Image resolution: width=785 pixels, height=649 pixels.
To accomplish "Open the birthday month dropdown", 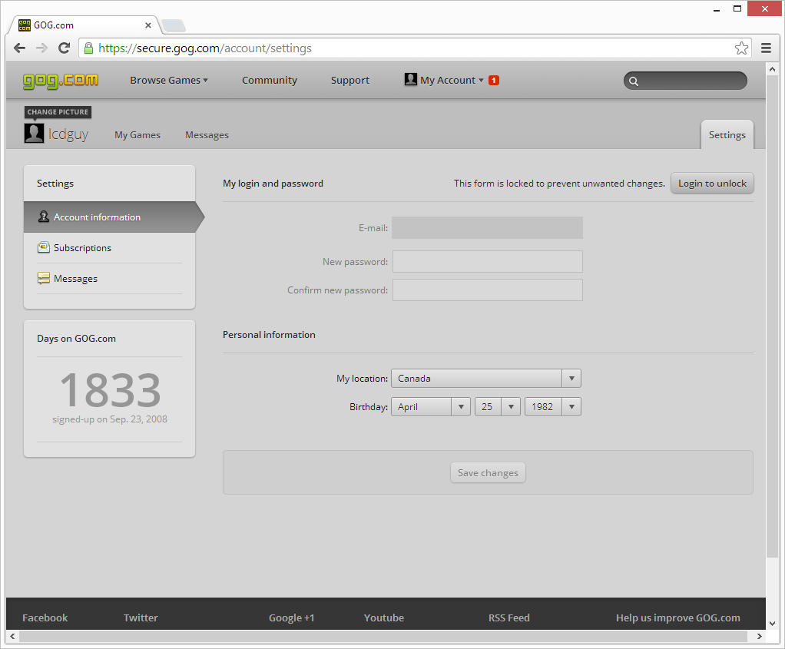I will point(431,406).
